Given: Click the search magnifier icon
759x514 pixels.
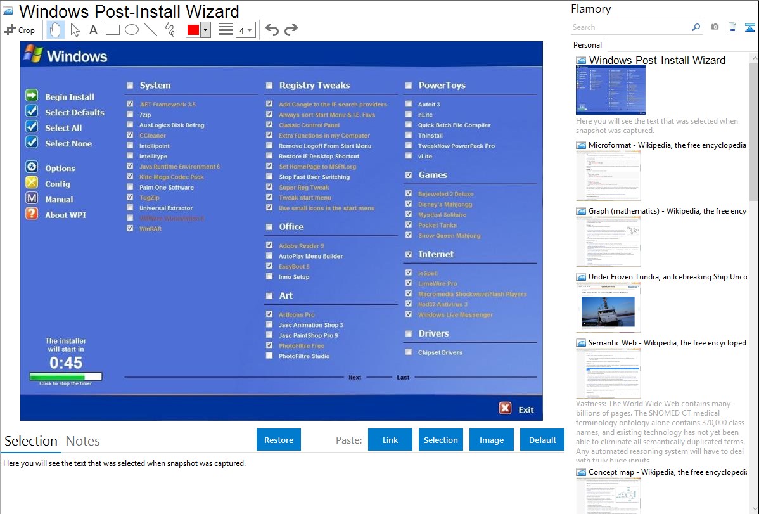Looking at the screenshot, I should (696, 27).
